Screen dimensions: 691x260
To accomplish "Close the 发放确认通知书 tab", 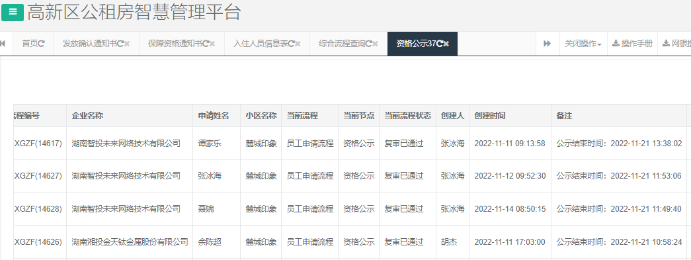I will [127, 44].
